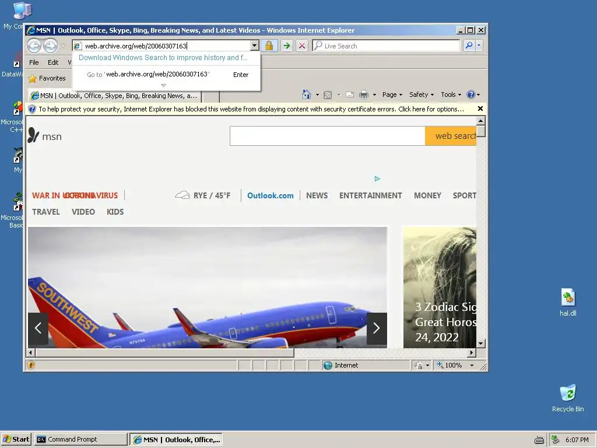Image resolution: width=597 pixels, height=448 pixels.
Task: Open the MONEY navigation link
Action: point(427,195)
